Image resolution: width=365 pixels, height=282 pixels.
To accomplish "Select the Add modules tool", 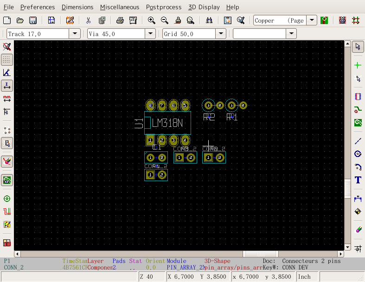I will (x=358, y=97).
